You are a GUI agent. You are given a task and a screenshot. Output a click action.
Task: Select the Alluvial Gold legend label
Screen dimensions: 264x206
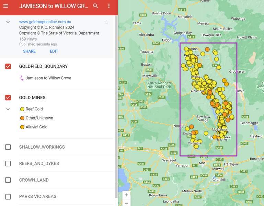[x=36, y=127]
